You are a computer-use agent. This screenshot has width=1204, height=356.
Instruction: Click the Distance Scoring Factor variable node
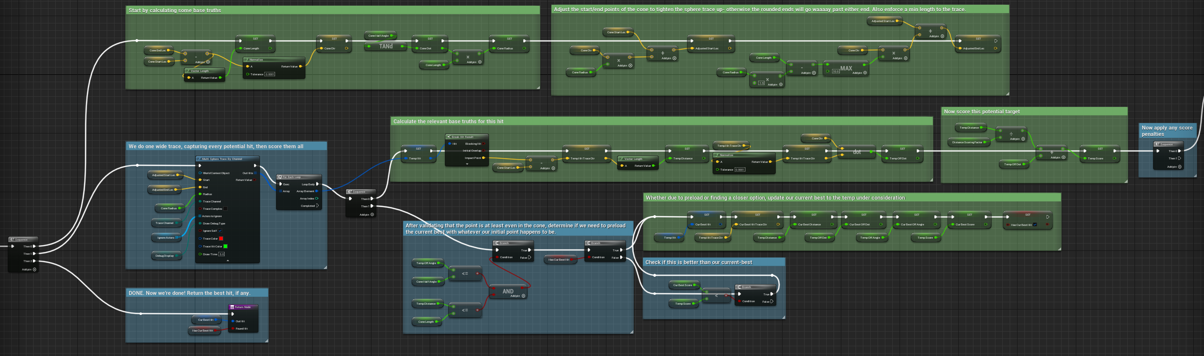click(969, 142)
